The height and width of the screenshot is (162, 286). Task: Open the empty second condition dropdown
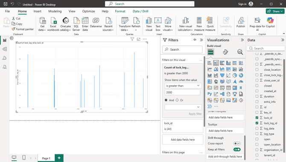coord(183,107)
